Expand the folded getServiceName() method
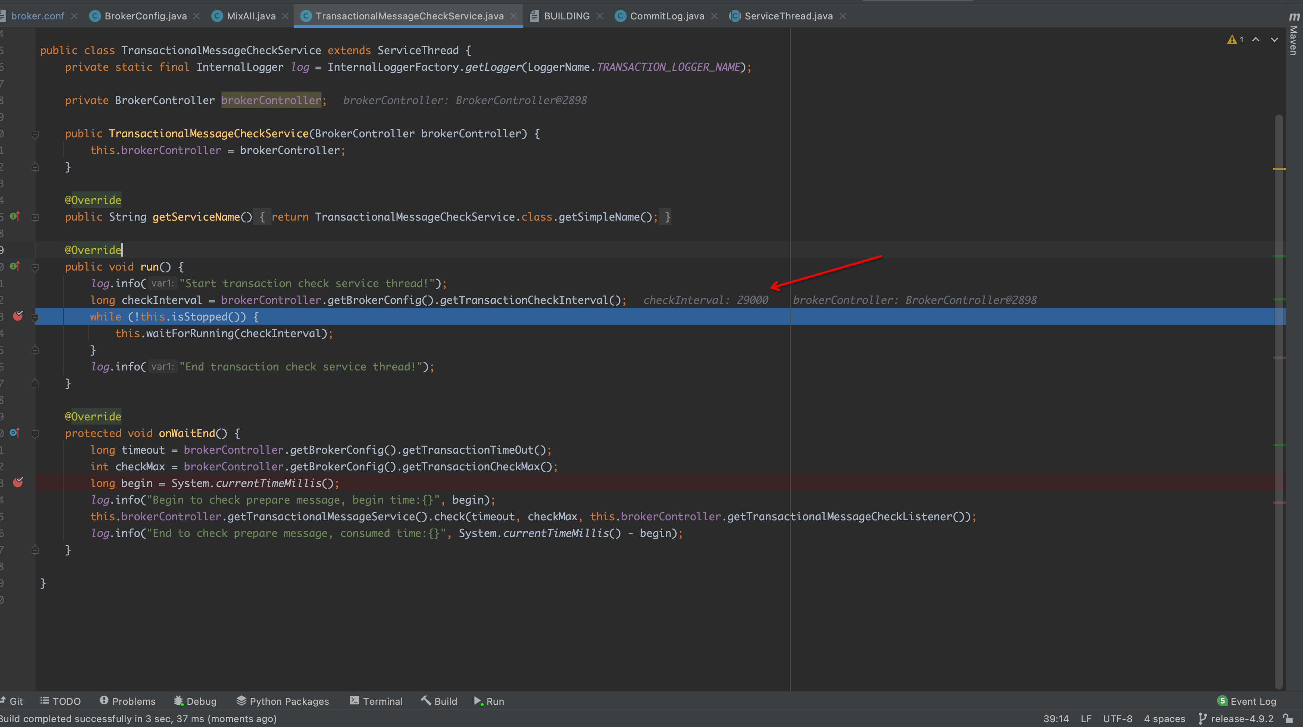 [x=35, y=217]
